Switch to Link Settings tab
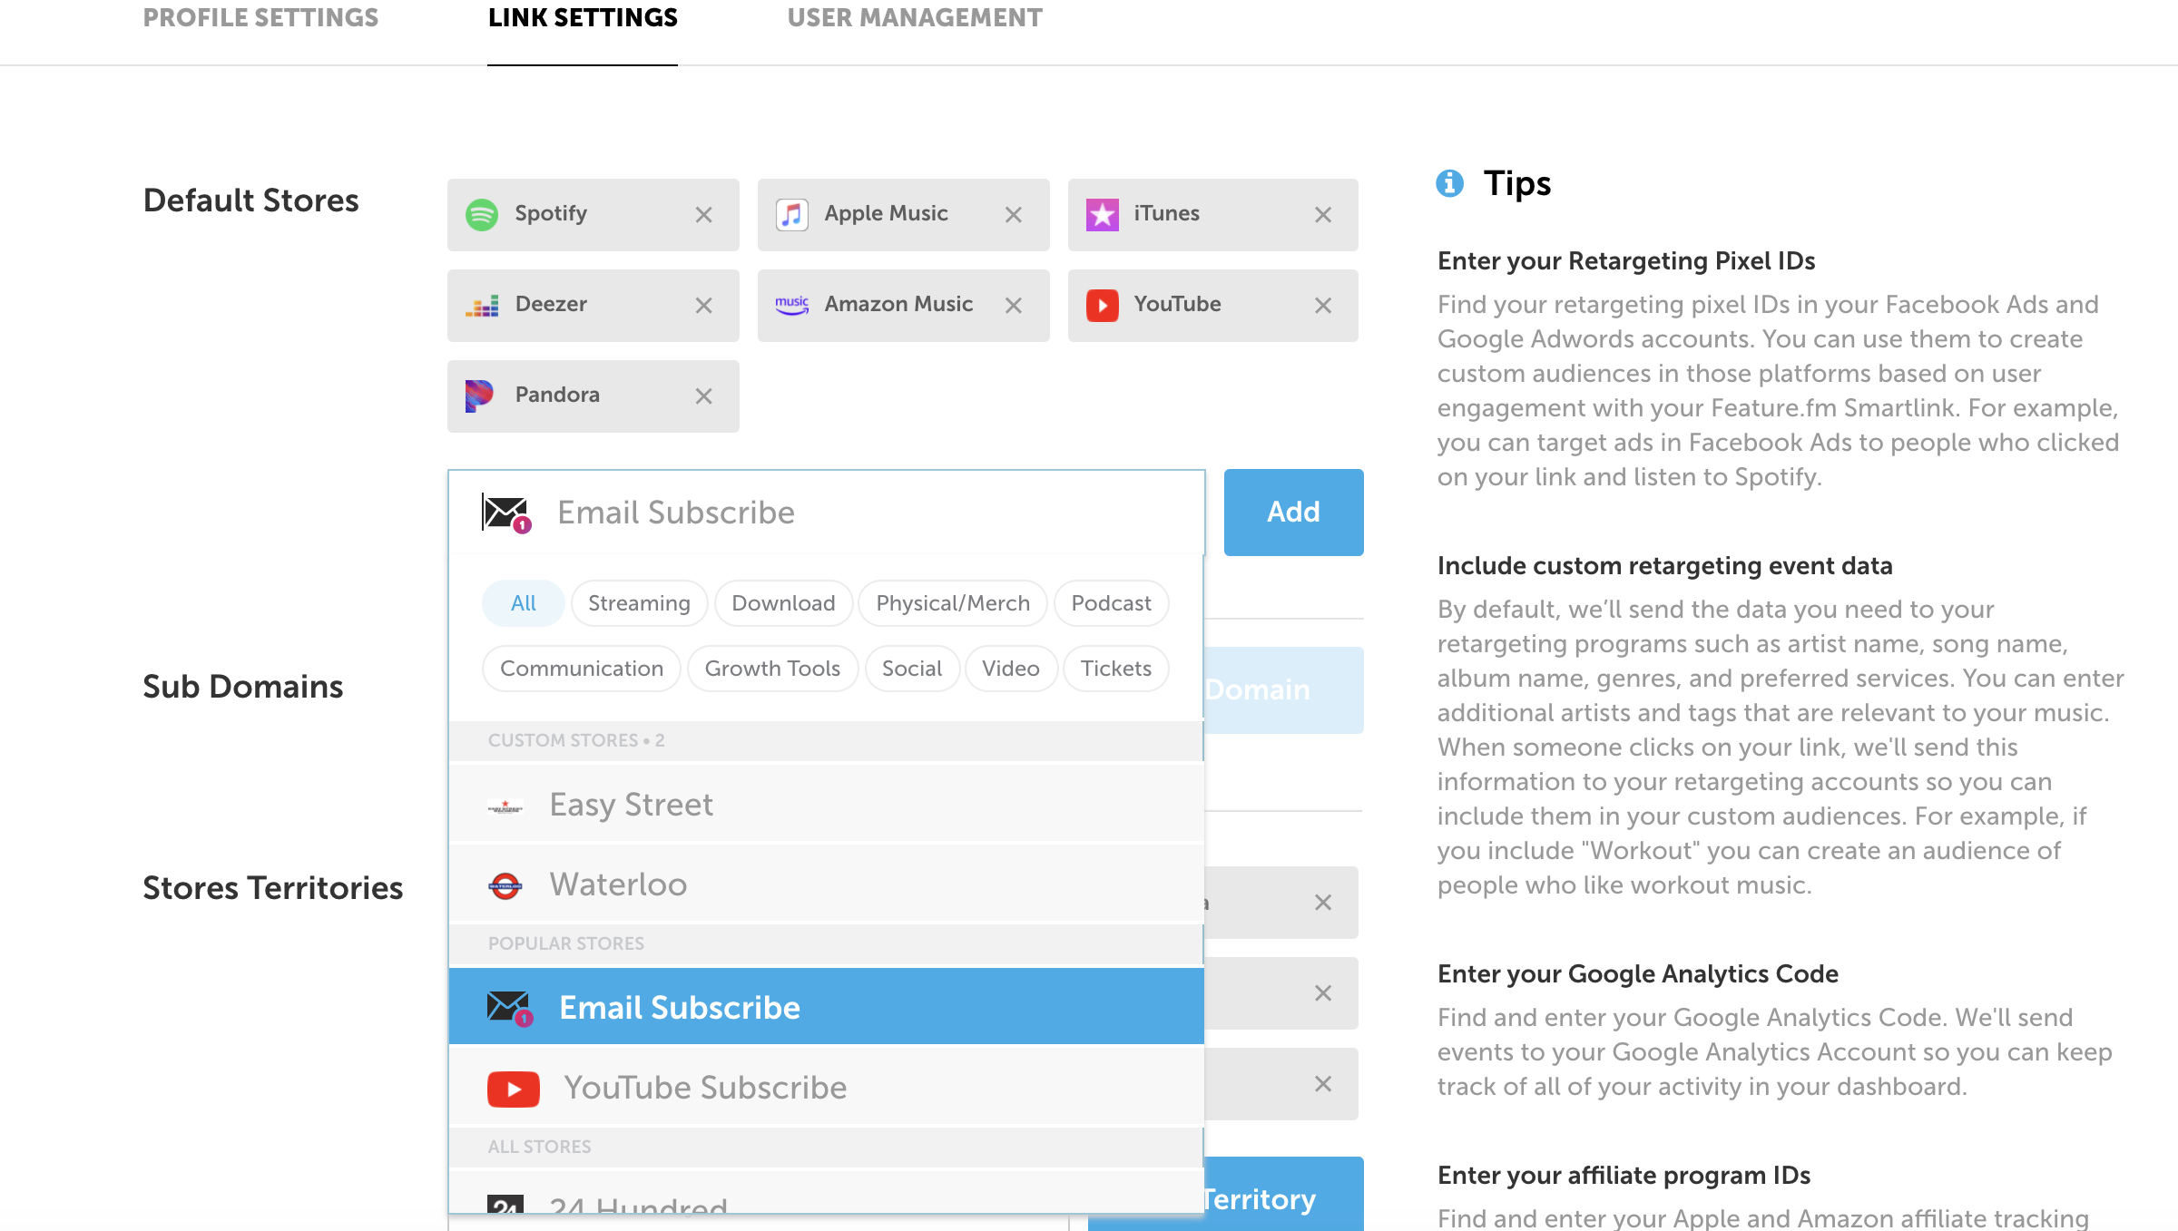 583,18
